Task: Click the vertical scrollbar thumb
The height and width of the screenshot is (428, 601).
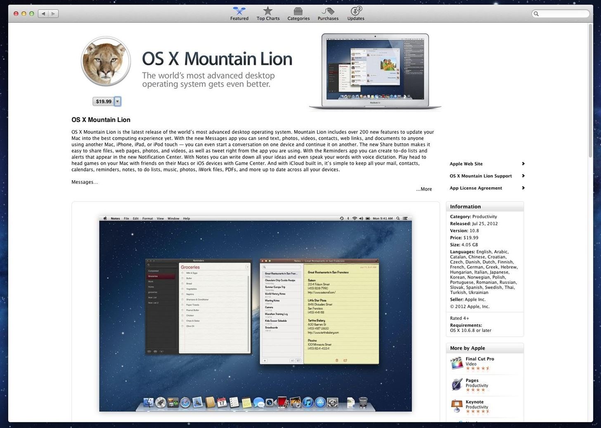Action: tap(590, 90)
